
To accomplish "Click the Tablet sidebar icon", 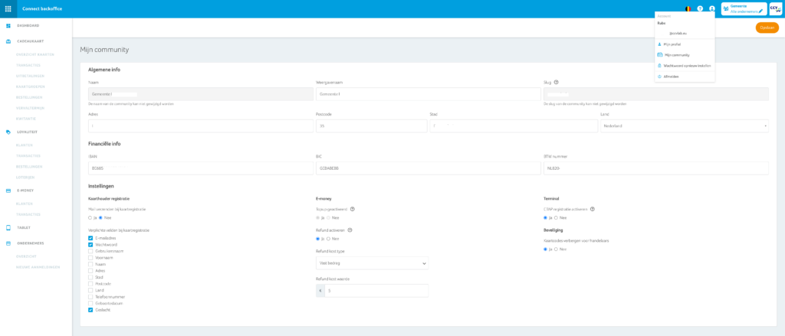I will [8, 227].
